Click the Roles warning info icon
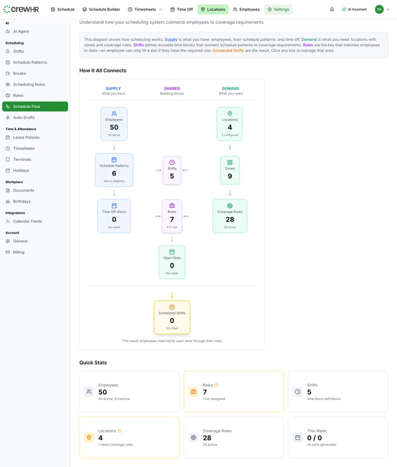The height and width of the screenshot is (467, 397). point(216,385)
